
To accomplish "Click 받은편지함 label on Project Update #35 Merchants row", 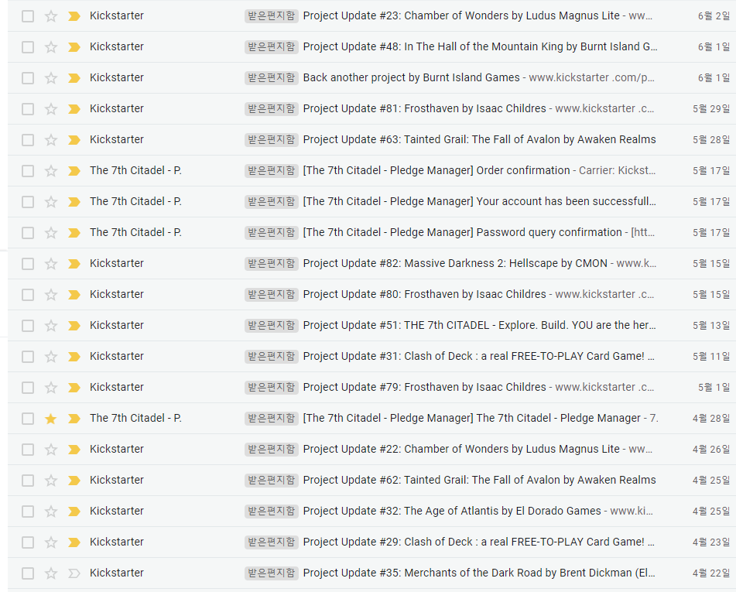I will tap(272, 573).
